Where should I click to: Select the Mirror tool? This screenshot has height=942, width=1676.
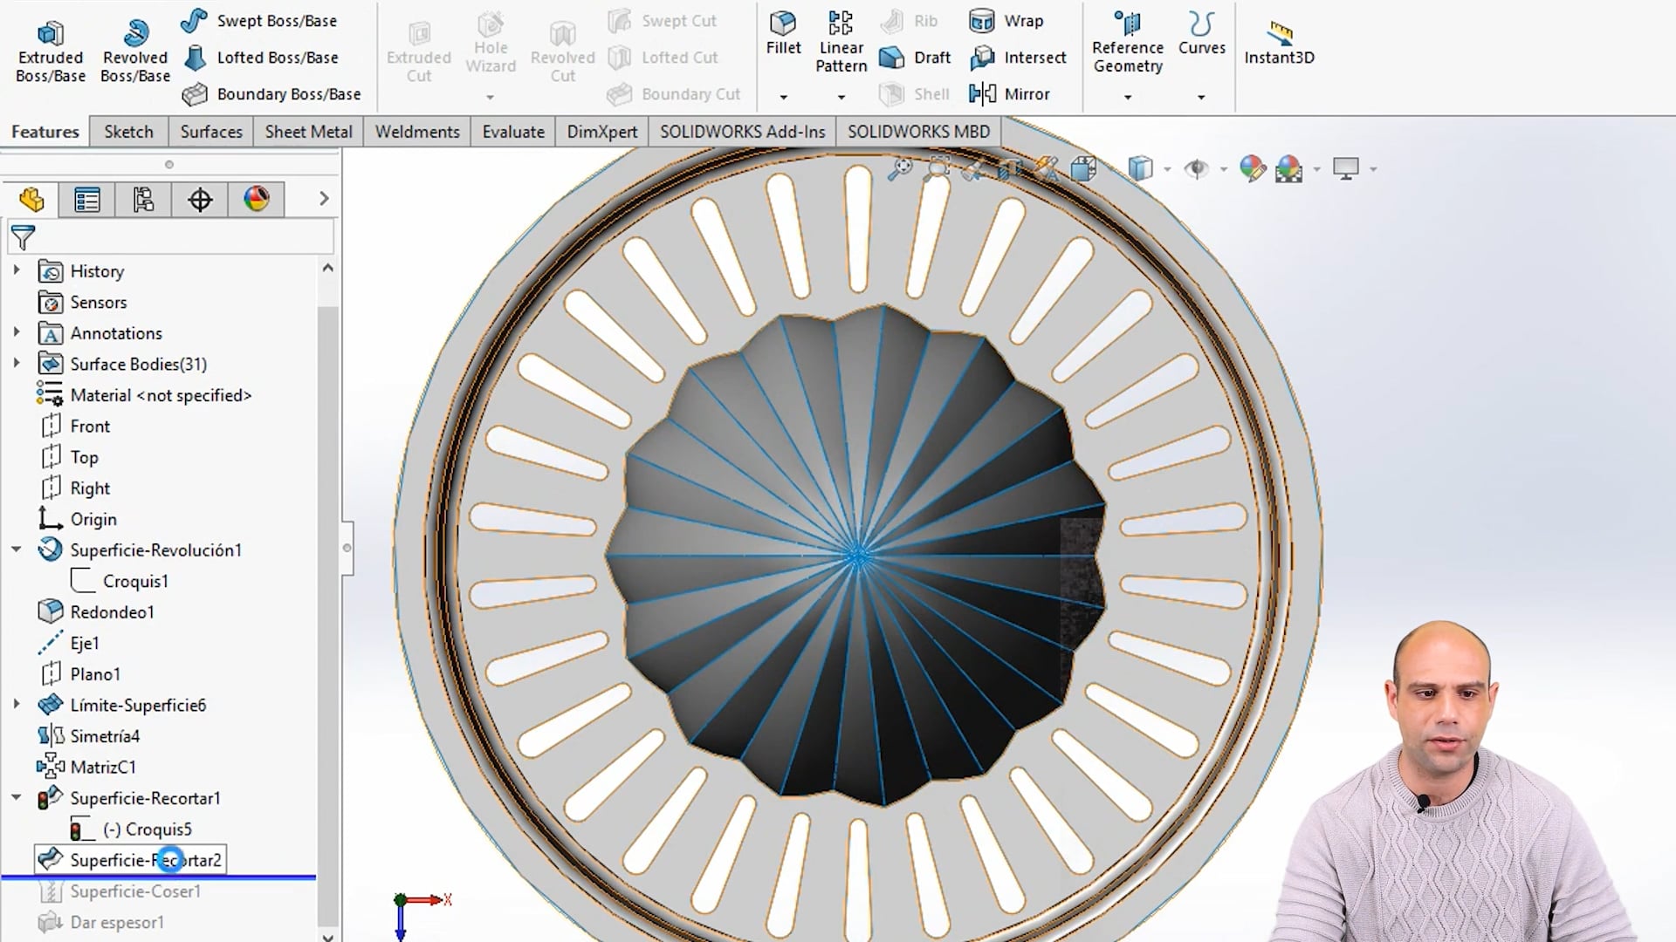click(x=1009, y=93)
